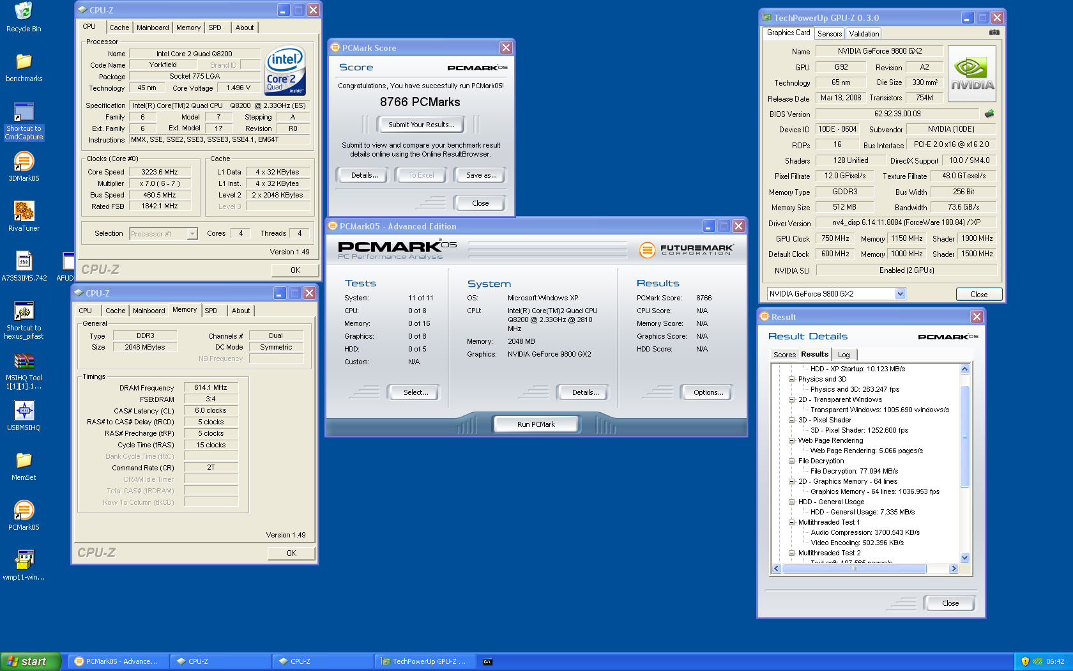Open the Validation tab in GPU-Z
Viewport: 1073px width, 671px height.
click(864, 34)
